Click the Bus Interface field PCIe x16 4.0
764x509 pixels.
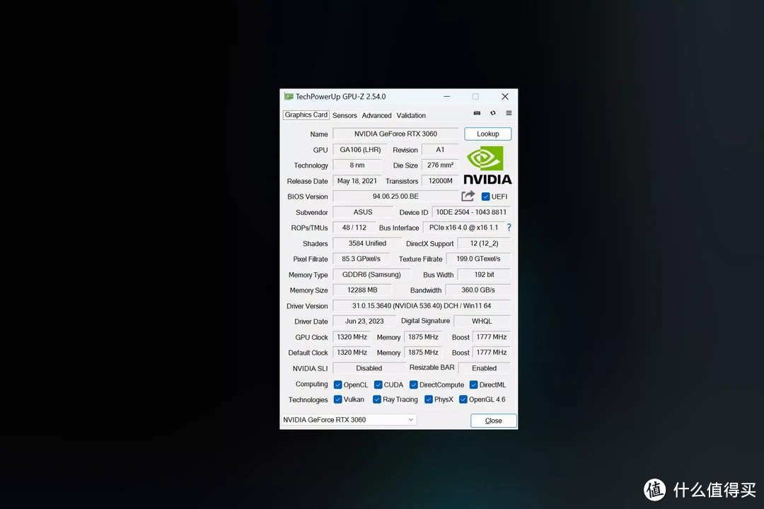464,228
